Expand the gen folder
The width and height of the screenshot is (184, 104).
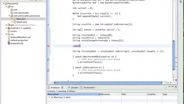(6, 25)
